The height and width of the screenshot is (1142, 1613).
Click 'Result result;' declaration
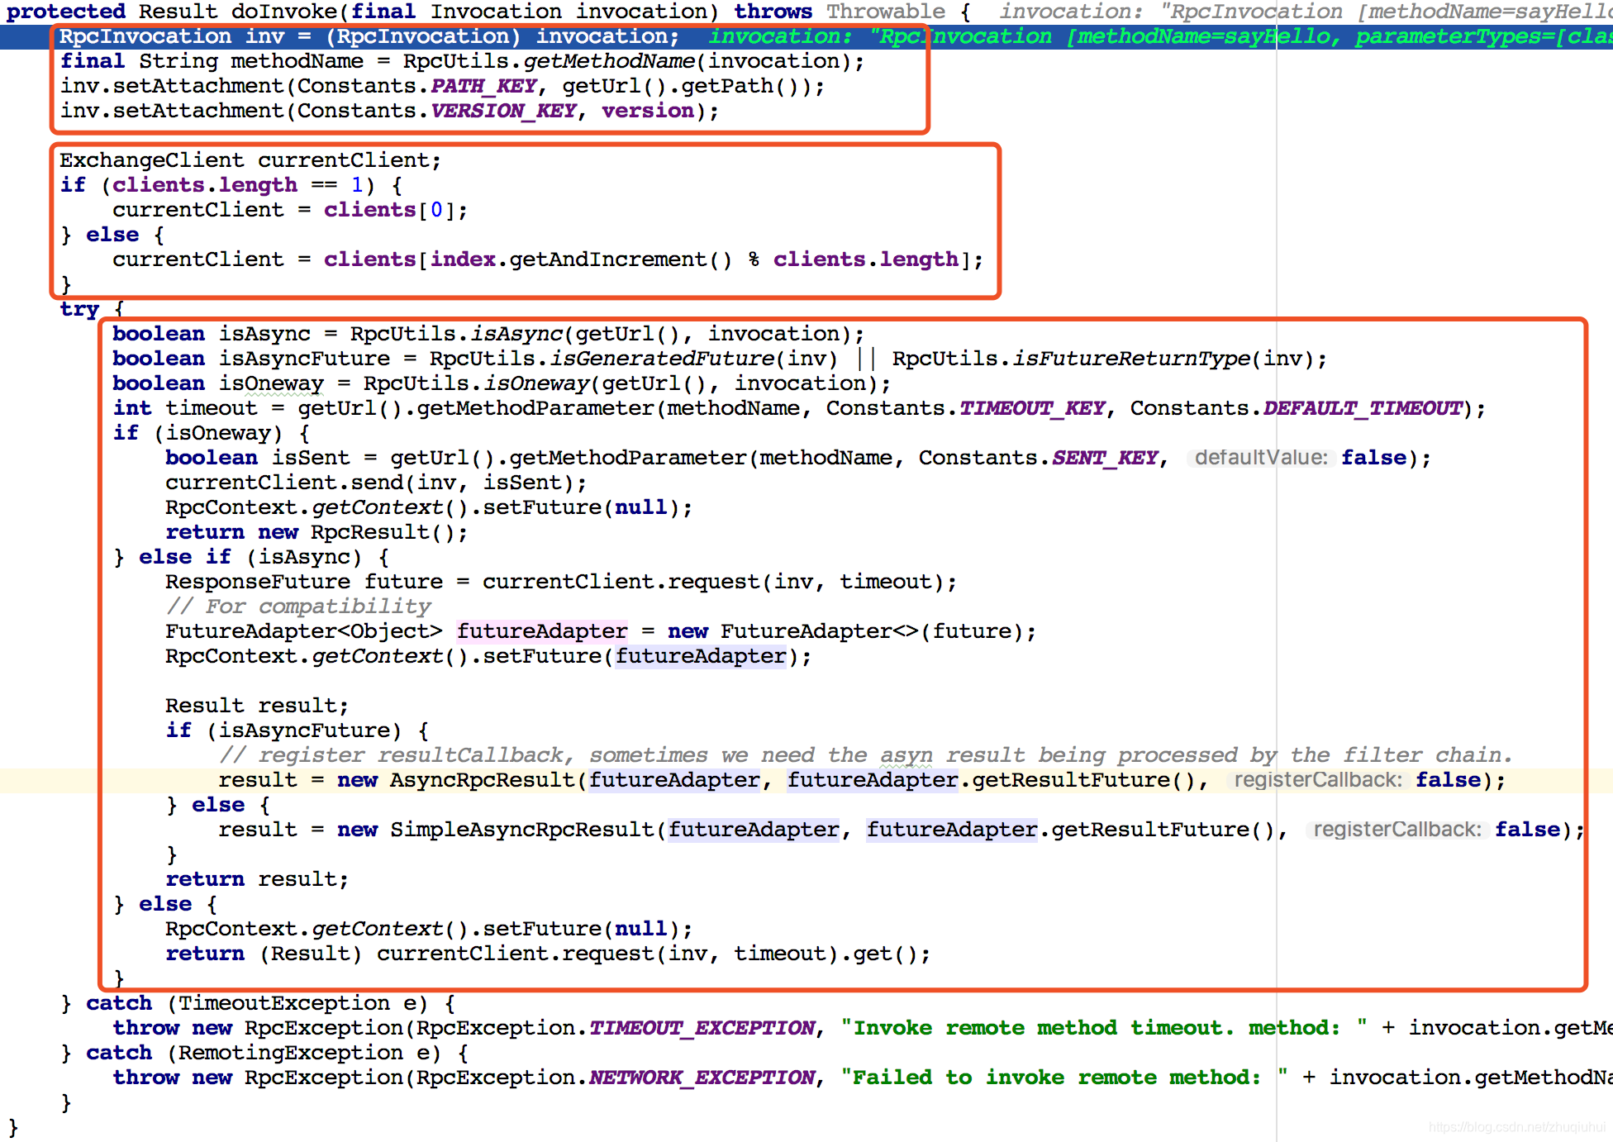[257, 706]
